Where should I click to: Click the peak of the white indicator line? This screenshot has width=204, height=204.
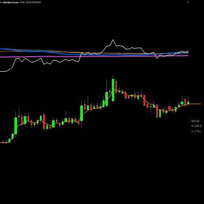(x=113, y=40)
